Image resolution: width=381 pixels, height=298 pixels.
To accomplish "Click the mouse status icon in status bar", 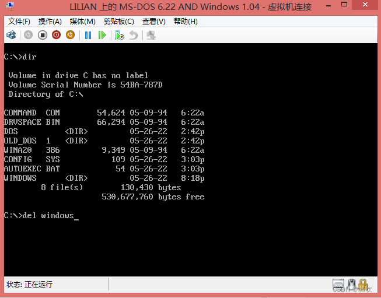I will (x=351, y=284).
